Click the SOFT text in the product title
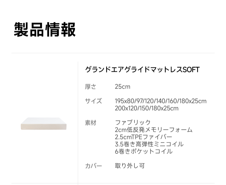Screen dimensions: 226x185 [191, 70]
